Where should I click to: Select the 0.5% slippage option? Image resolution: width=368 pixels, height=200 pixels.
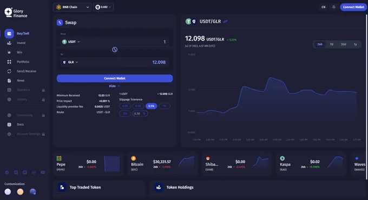pos(152,106)
